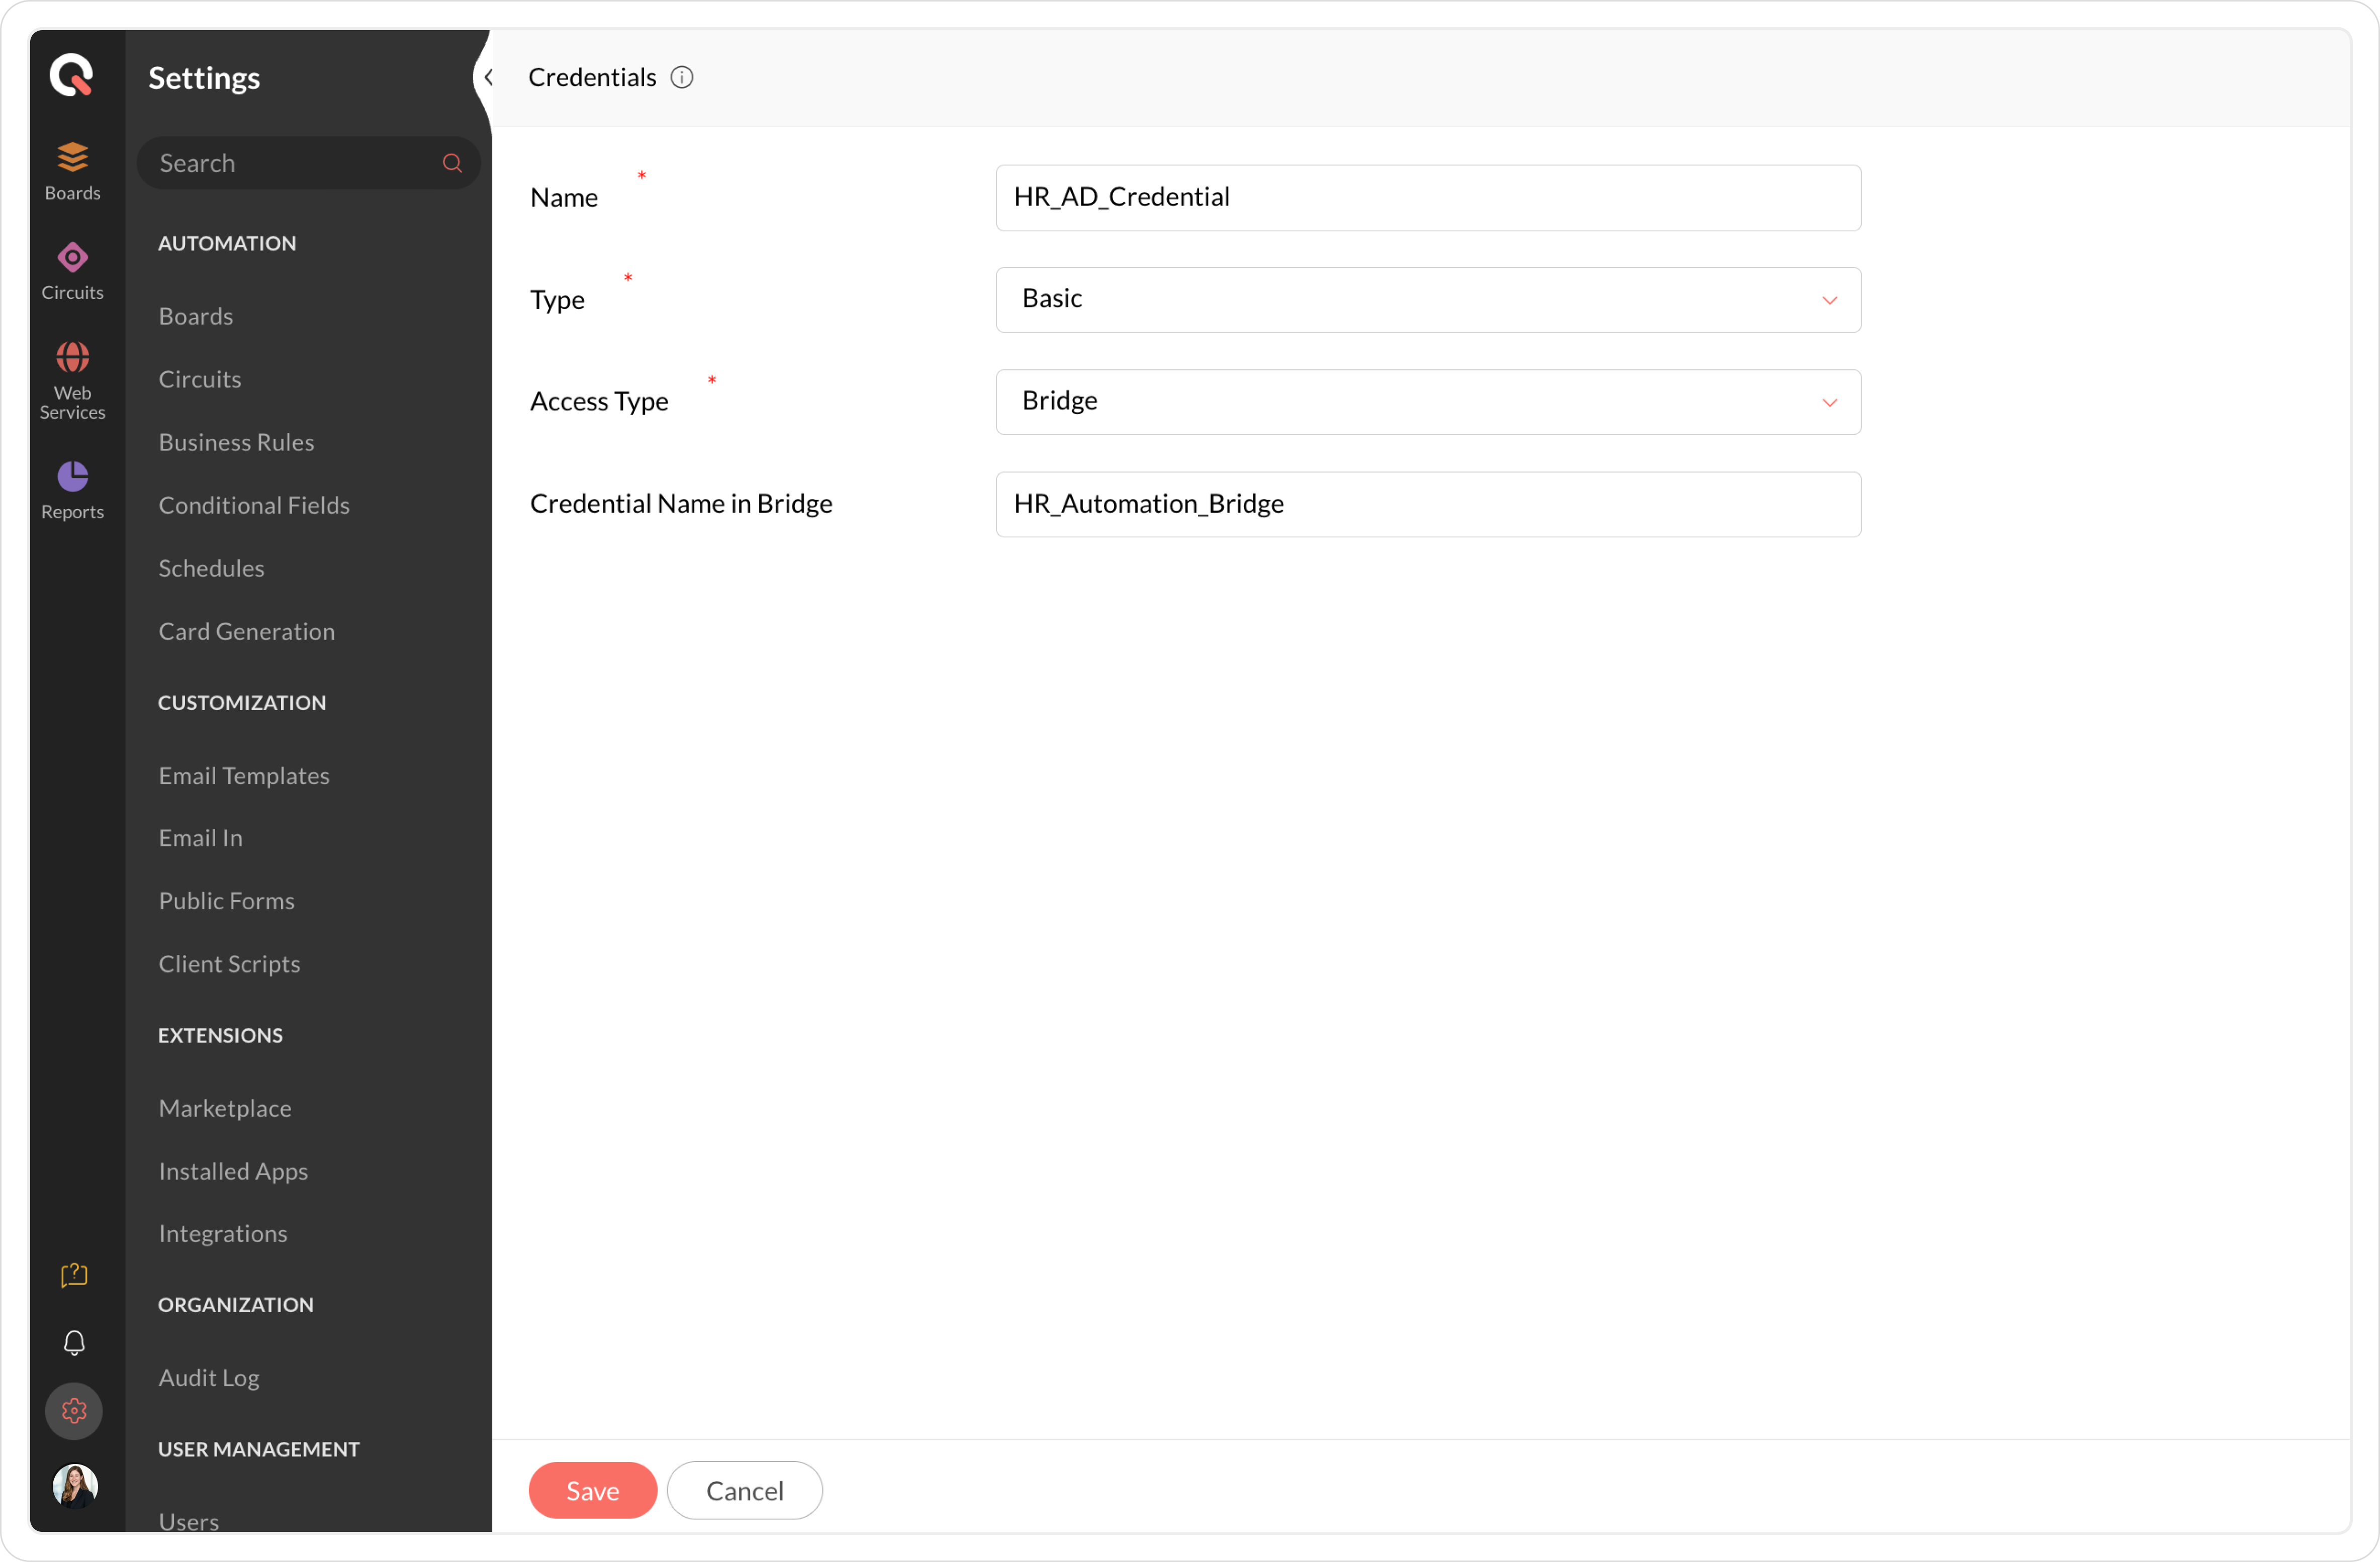This screenshot has height=1562, width=2380.
Task: Open user profile avatar
Action: 74,1485
